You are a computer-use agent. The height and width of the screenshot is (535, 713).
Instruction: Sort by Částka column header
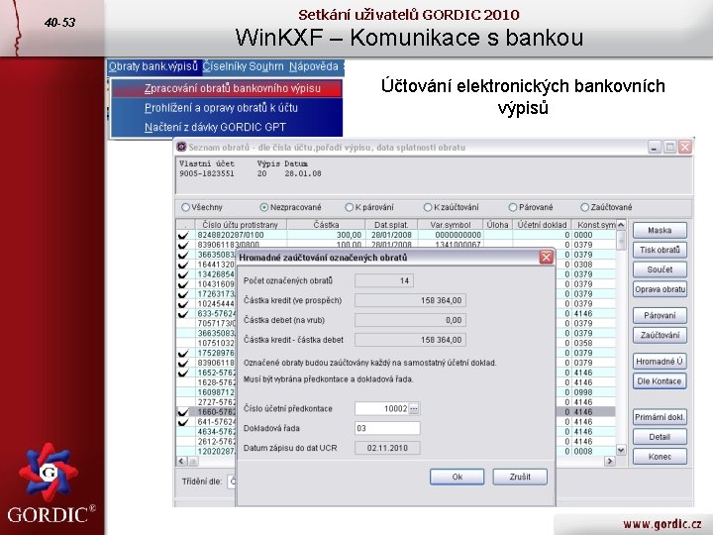[326, 225]
